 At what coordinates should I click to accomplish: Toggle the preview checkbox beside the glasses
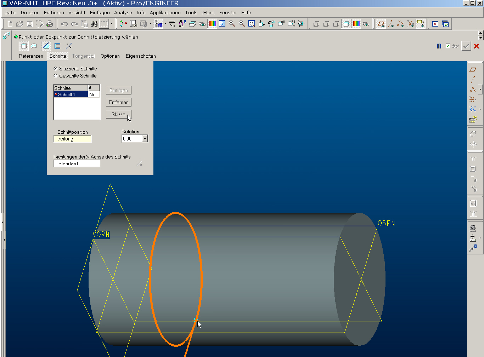click(x=448, y=46)
